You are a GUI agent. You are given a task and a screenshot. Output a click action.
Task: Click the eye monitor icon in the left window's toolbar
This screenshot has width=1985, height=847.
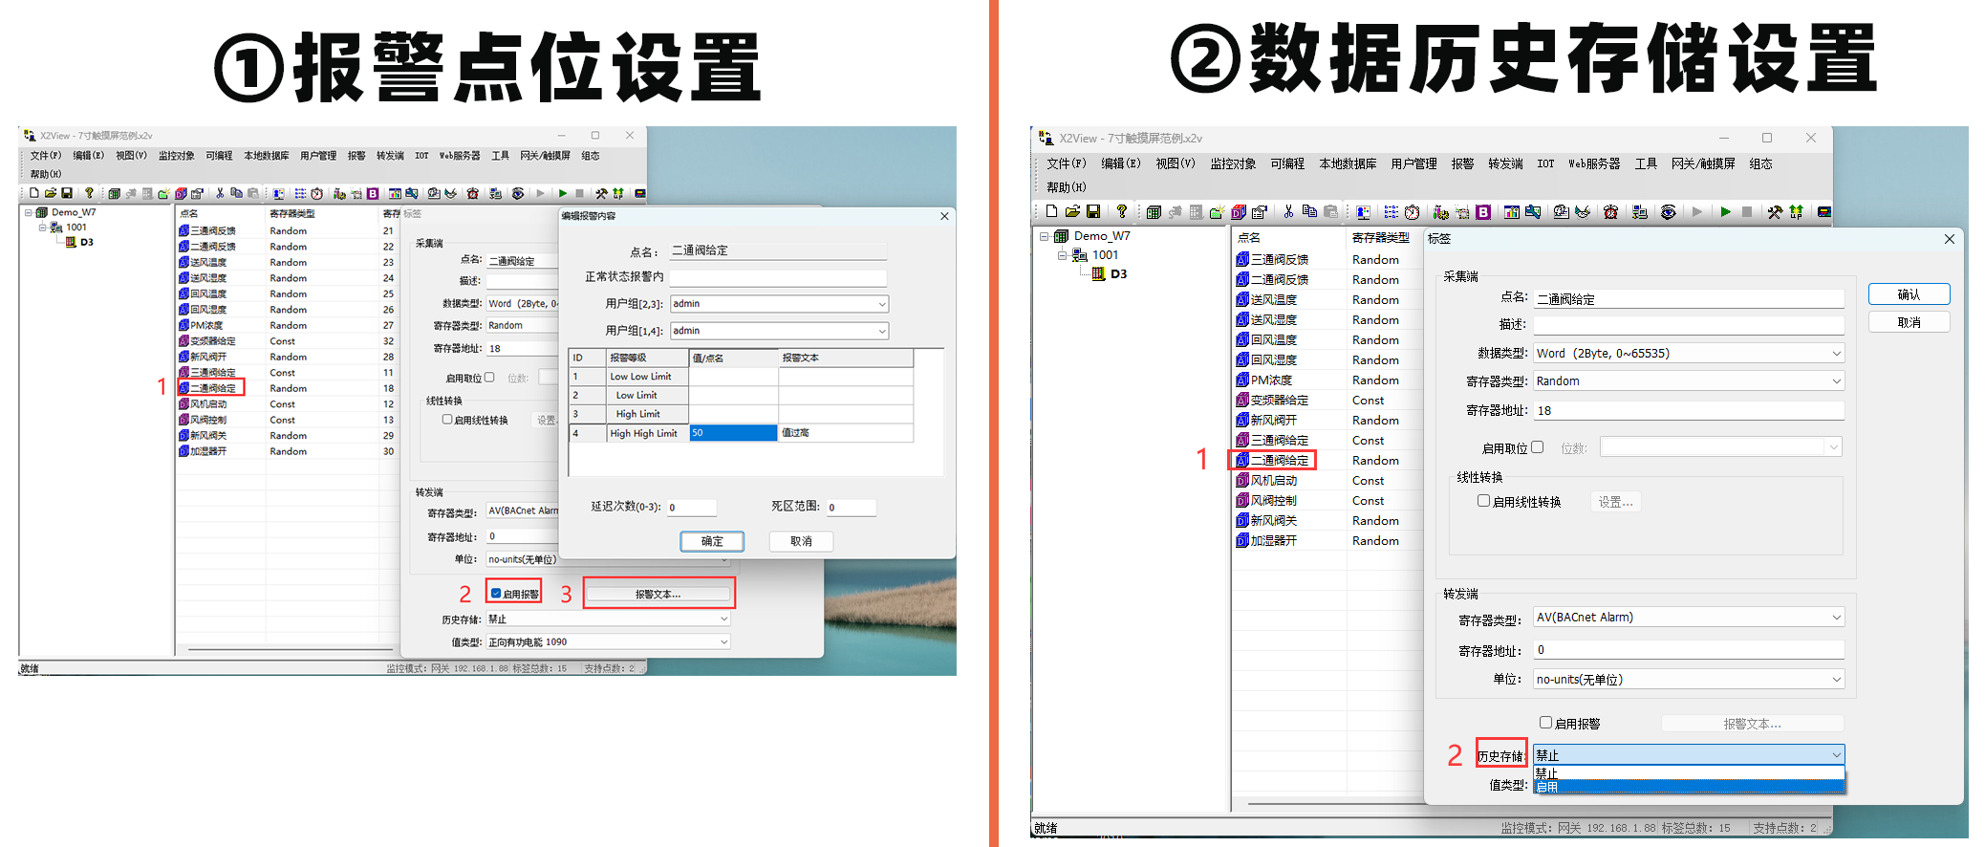coord(518,193)
